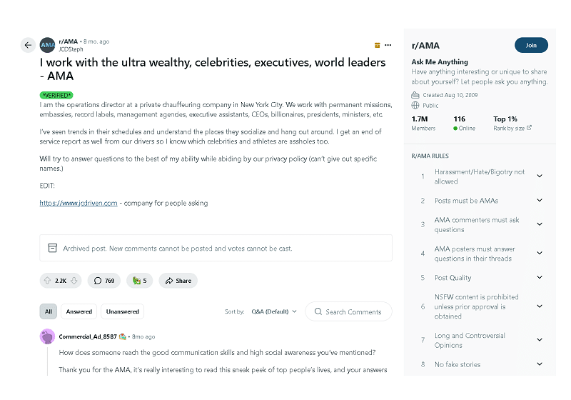Filter comments by Answered

point(79,311)
